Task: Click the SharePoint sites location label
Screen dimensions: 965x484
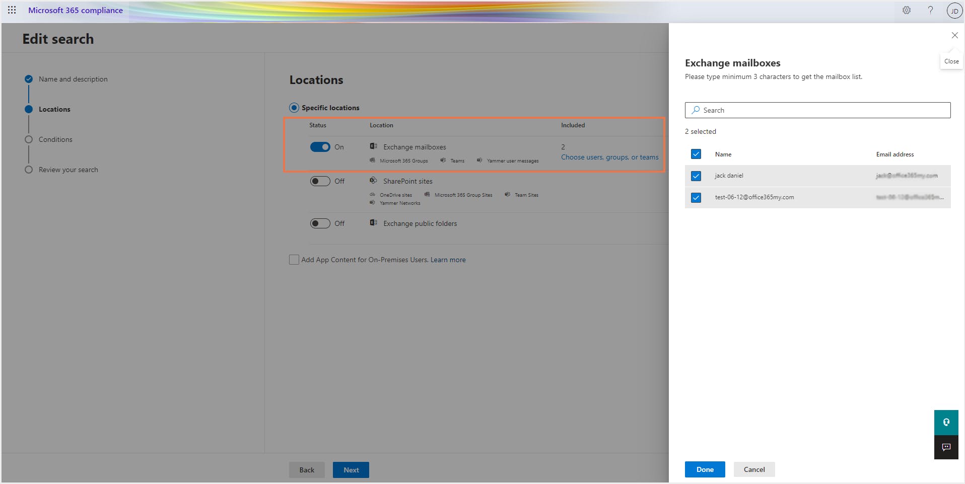Action: [408, 181]
